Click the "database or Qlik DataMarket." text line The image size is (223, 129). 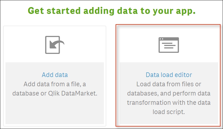click(55, 93)
